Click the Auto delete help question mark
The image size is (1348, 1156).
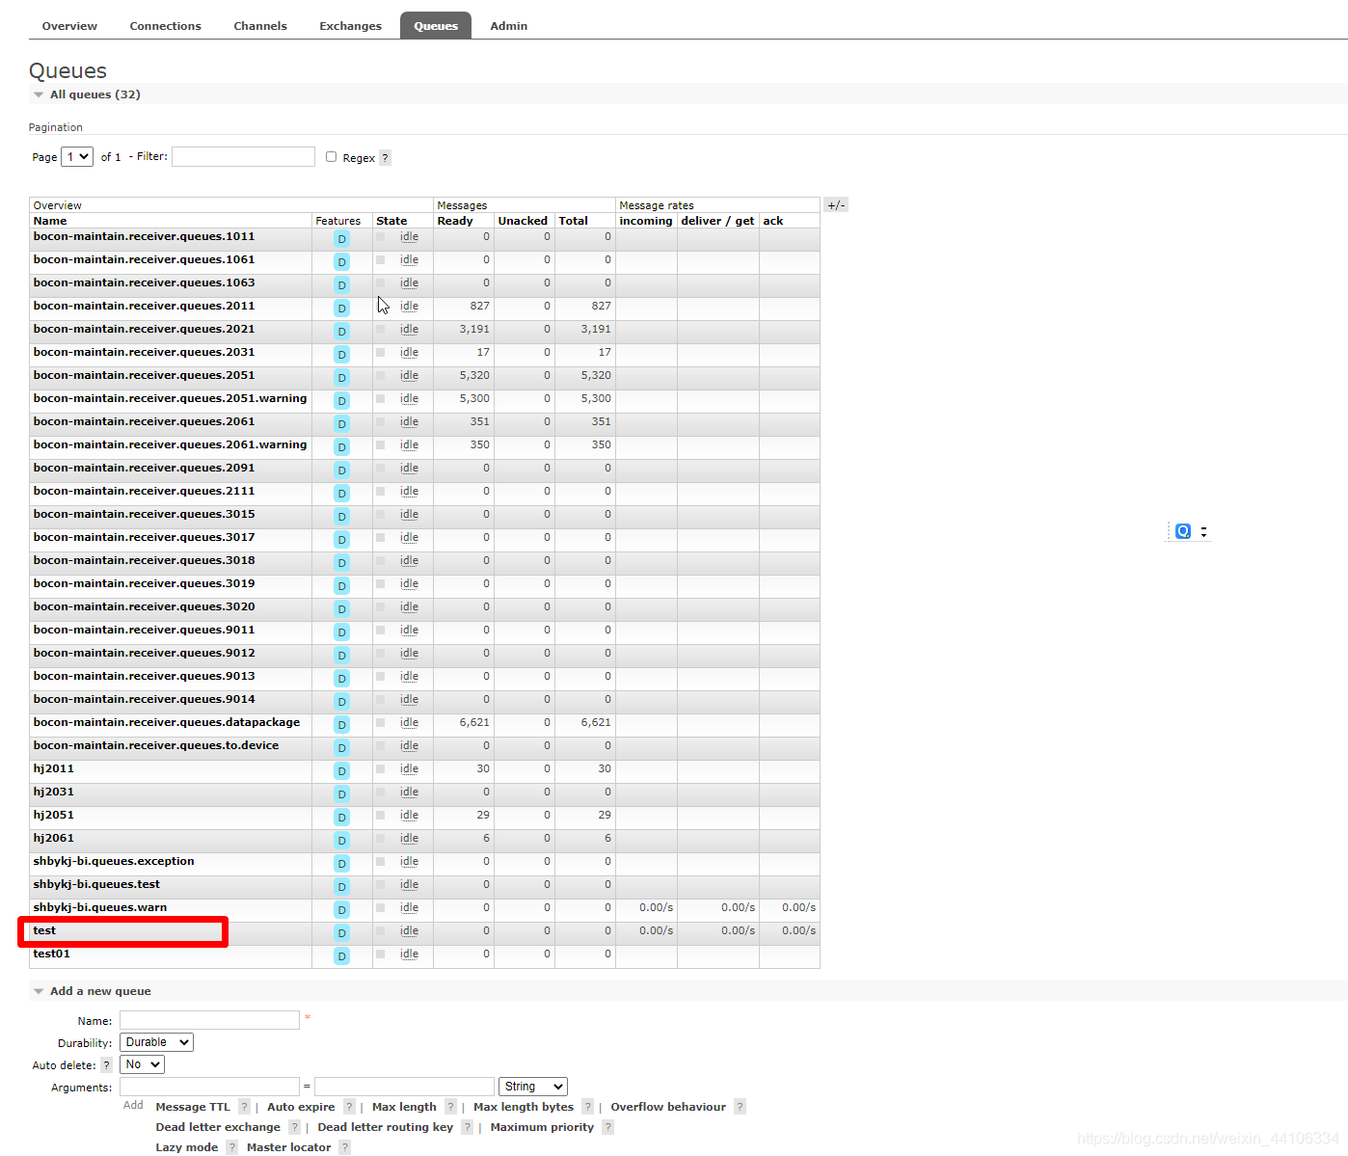pyautogui.click(x=106, y=1065)
